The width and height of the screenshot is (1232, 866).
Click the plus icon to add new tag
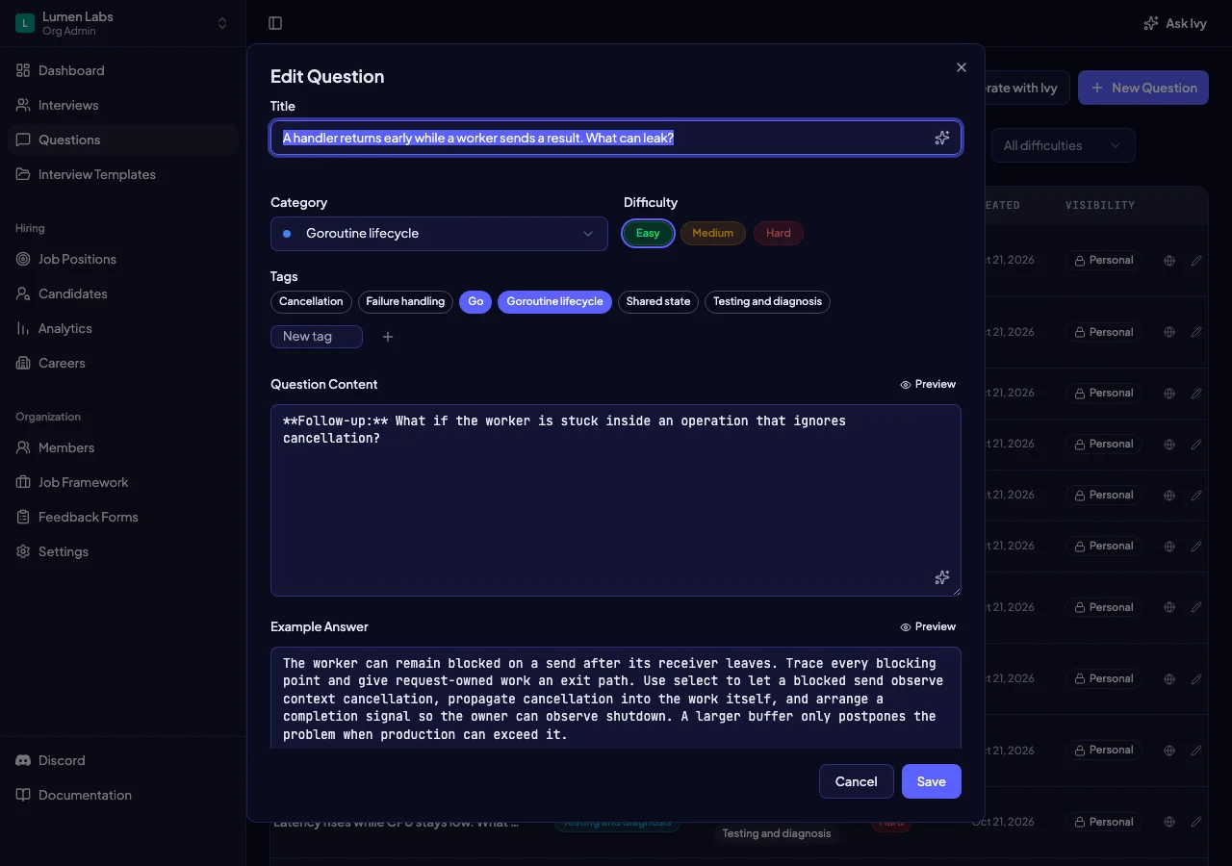pyautogui.click(x=388, y=337)
